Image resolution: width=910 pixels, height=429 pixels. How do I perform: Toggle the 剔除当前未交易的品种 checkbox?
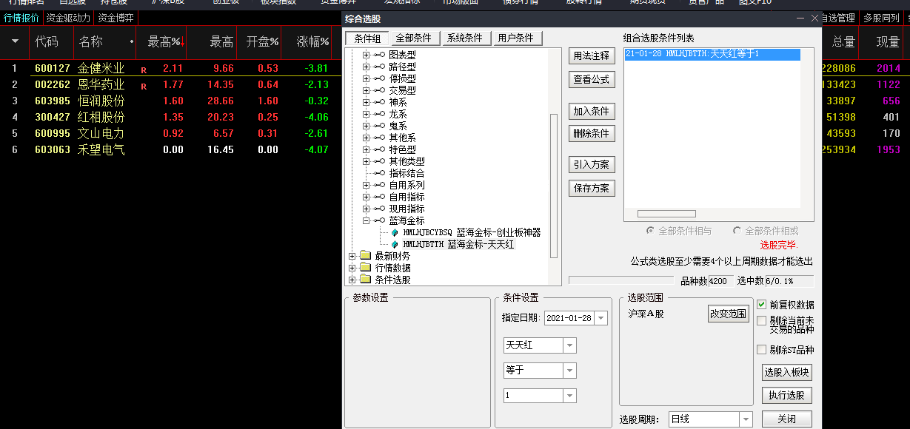tap(761, 320)
